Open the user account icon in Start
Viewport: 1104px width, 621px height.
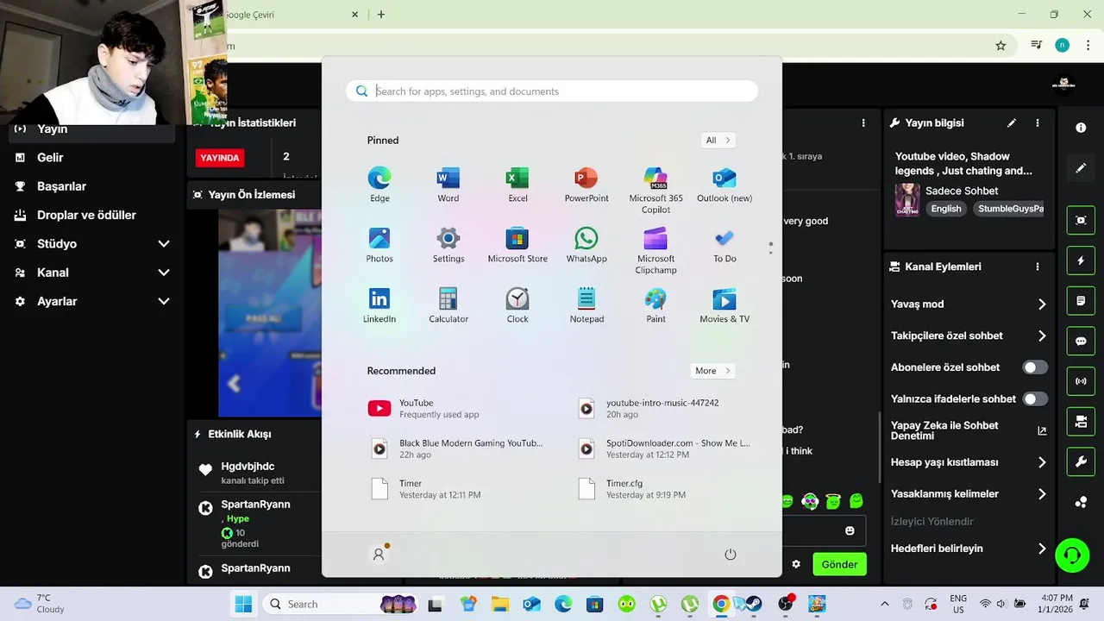379,555
